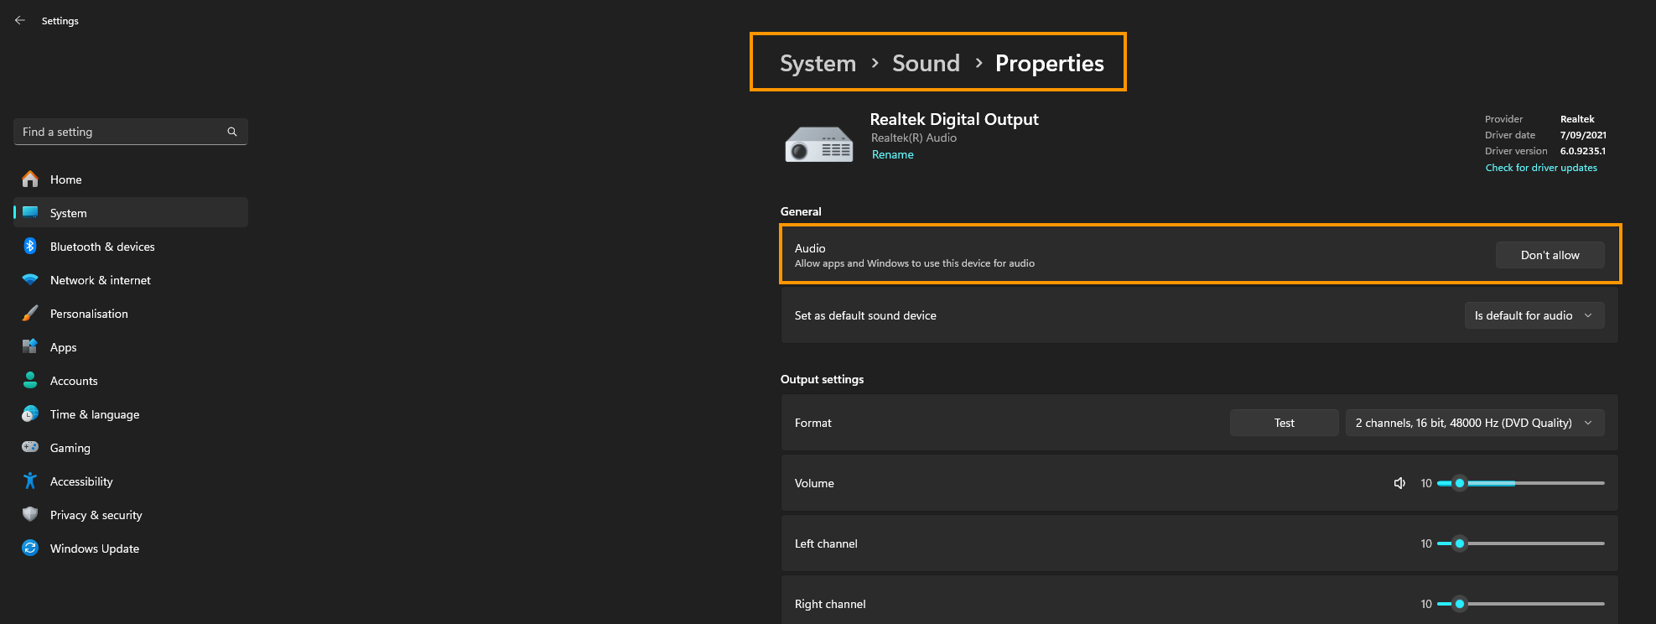Viewport: 1656px width, 624px height.
Task: Open Windows Update page
Action: 131,549
